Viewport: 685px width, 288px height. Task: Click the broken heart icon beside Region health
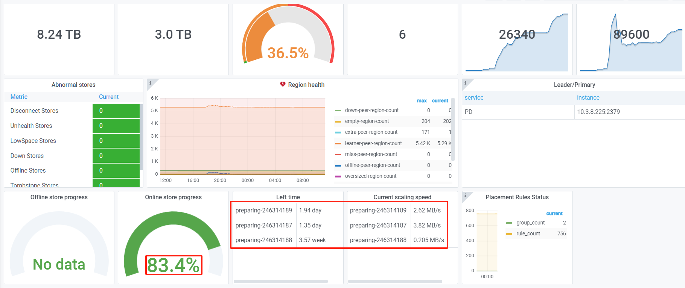click(x=283, y=85)
